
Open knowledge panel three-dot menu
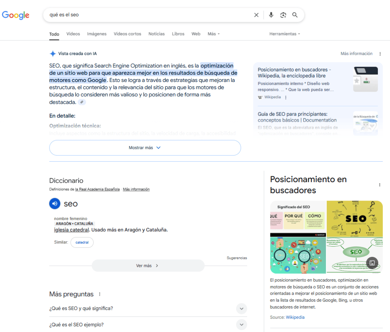click(x=380, y=185)
